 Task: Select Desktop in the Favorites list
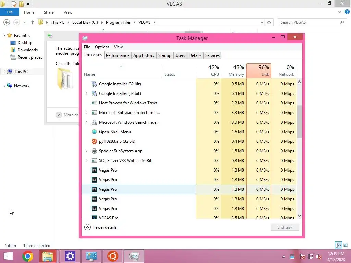25,43
